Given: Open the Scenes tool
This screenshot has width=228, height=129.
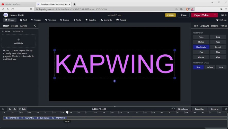Looking at the screenshot, I should click(65, 20).
